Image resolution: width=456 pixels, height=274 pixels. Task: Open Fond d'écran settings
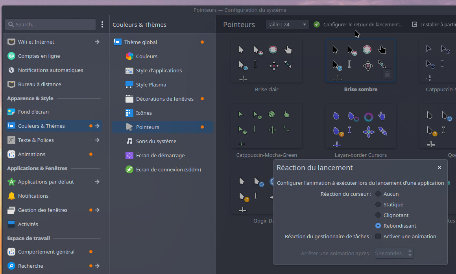(x=33, y=112)
